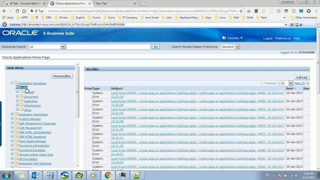Reload the page with the refresh icon
Viewport: 320px width, 180px height.
pos(17,11)
